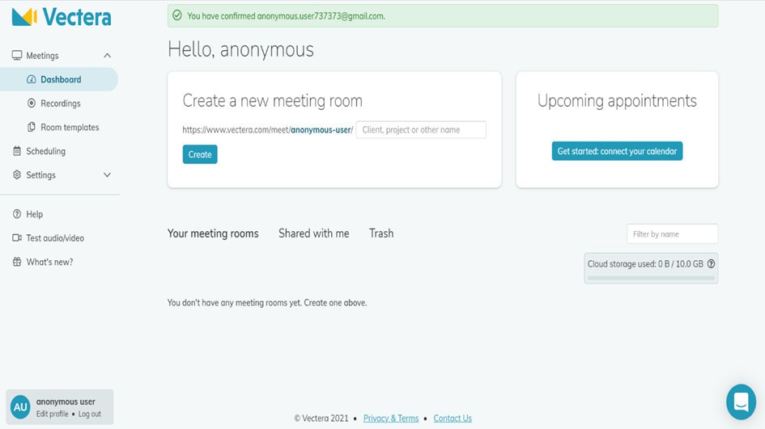Click the What's new gift icon
Screen dimensions: 765x429
pyautogui.click(x=17, y=262)
